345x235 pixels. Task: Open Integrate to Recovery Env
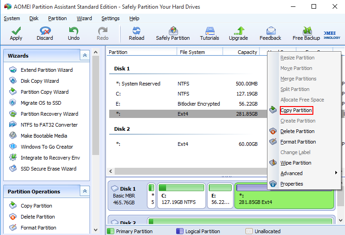50,158
